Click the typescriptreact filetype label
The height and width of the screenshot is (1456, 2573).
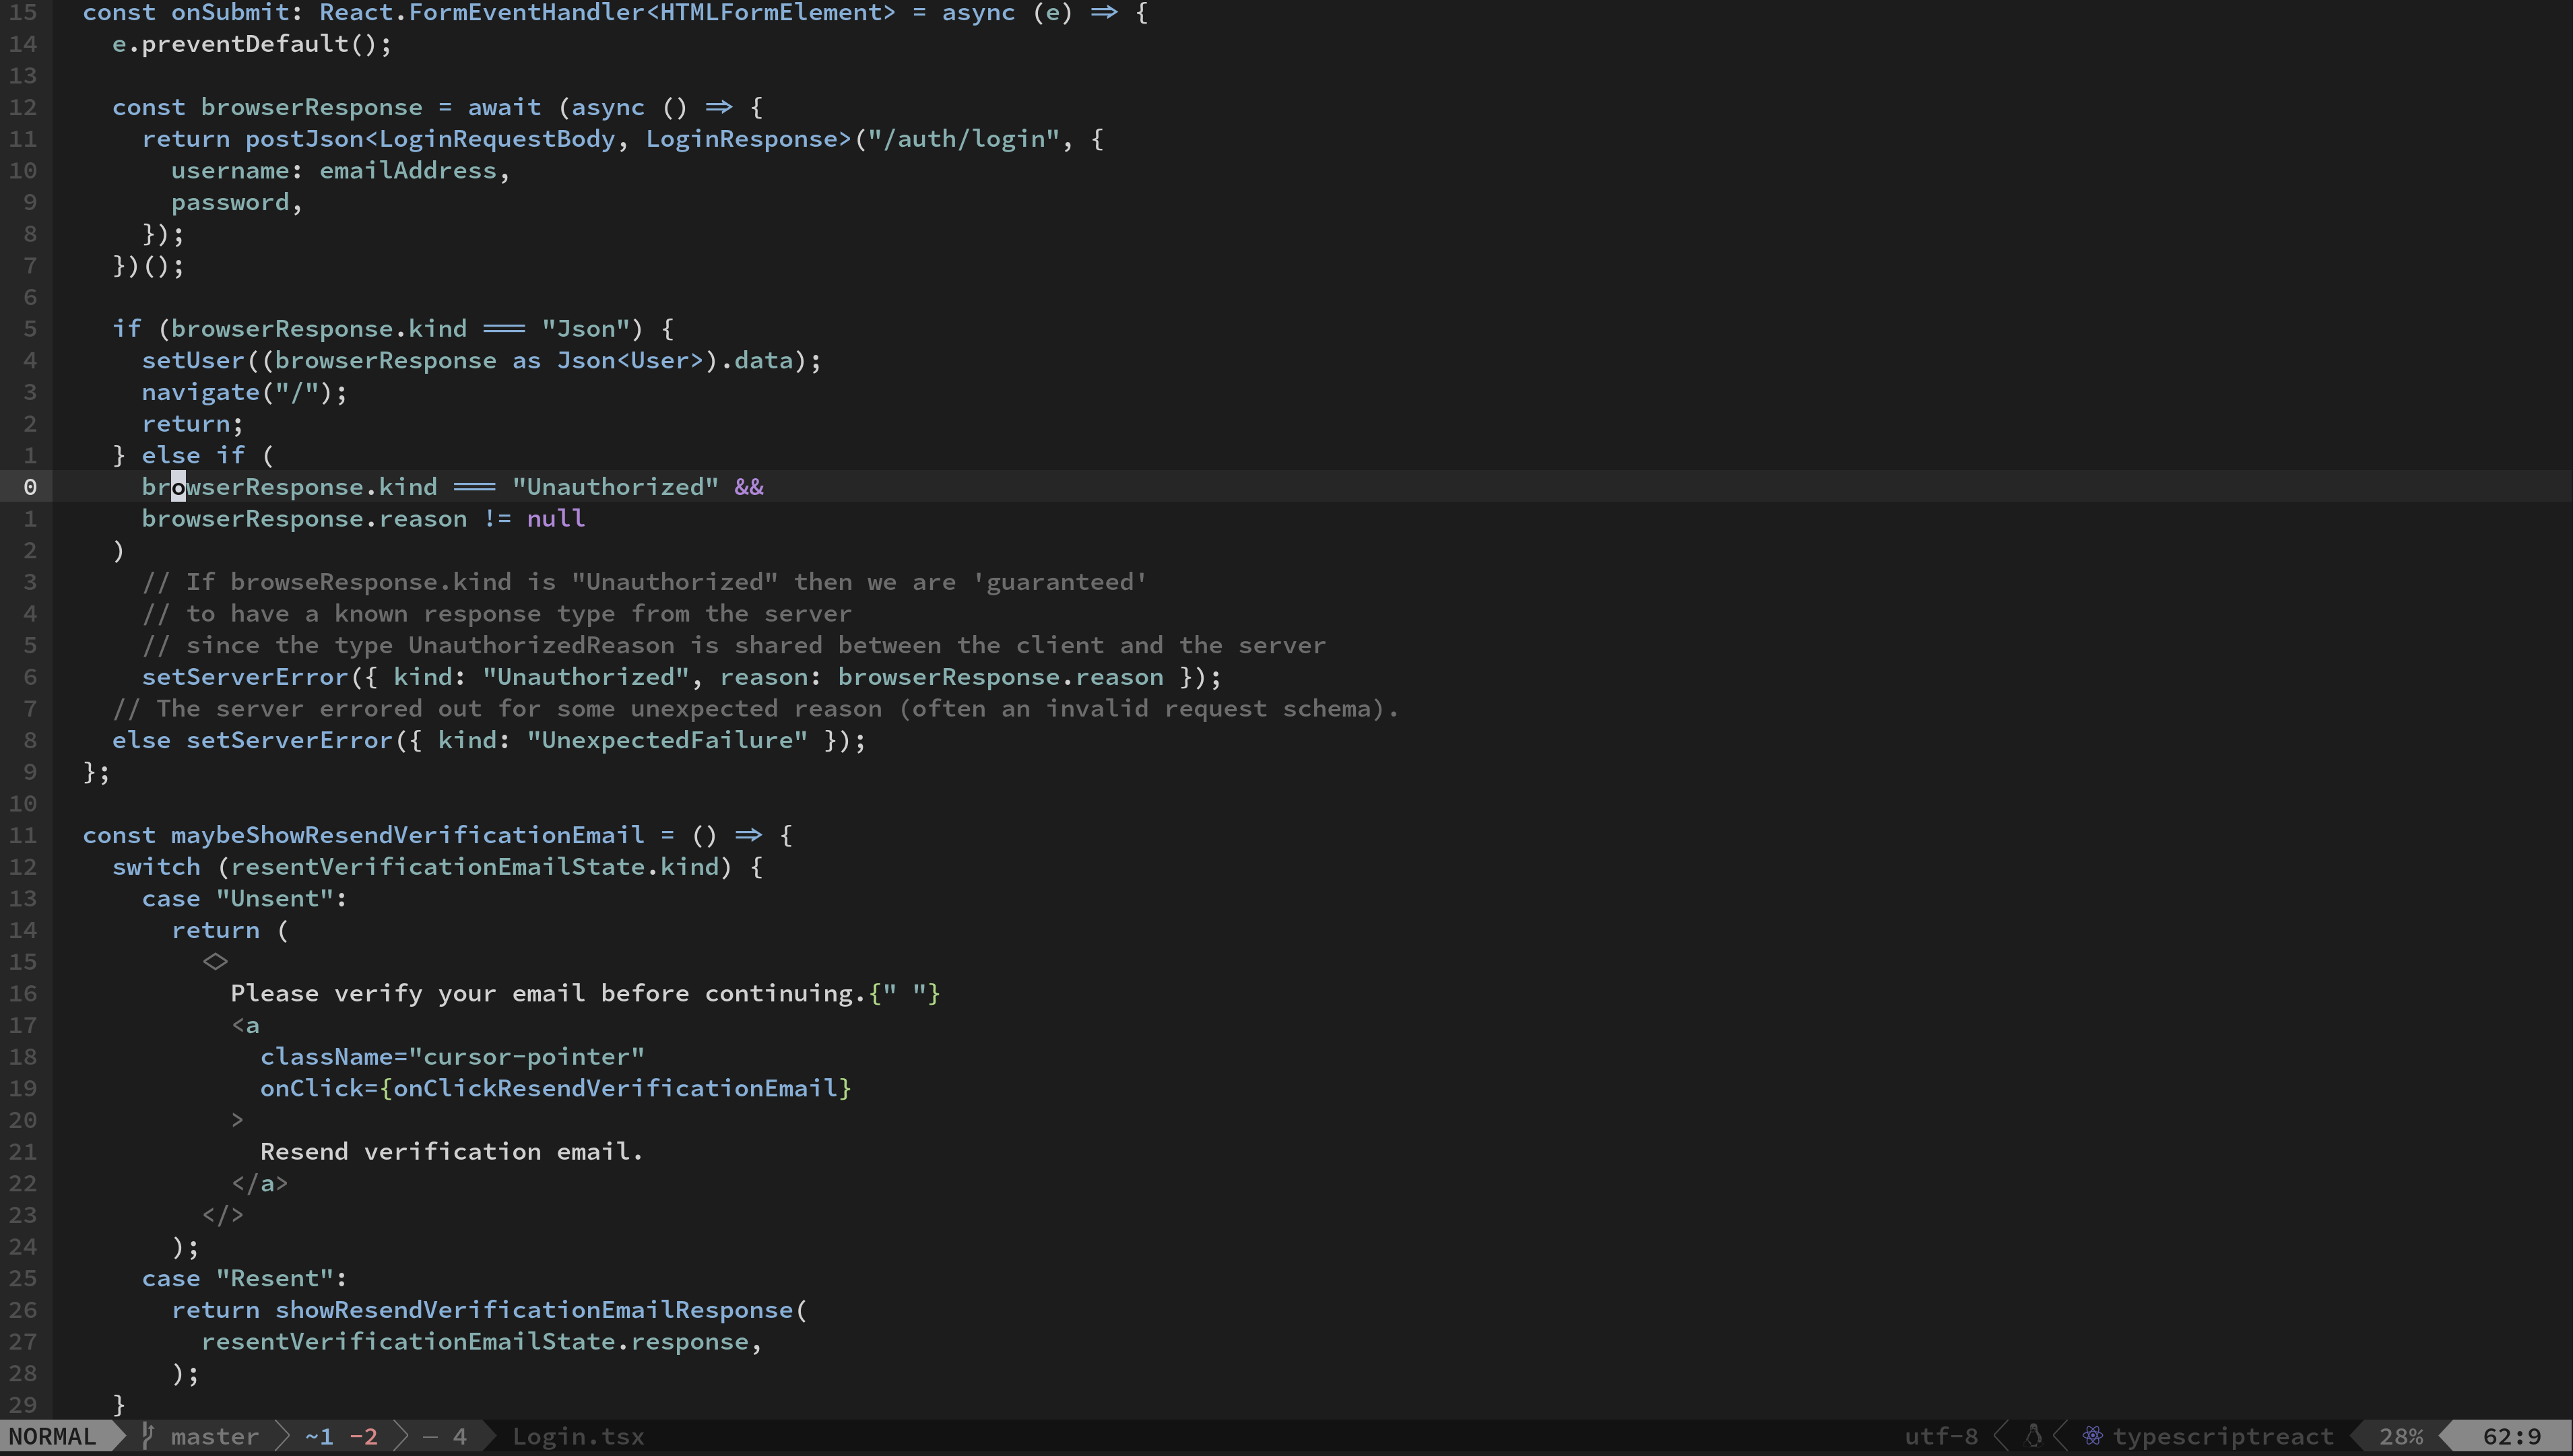[2222, 1436]
